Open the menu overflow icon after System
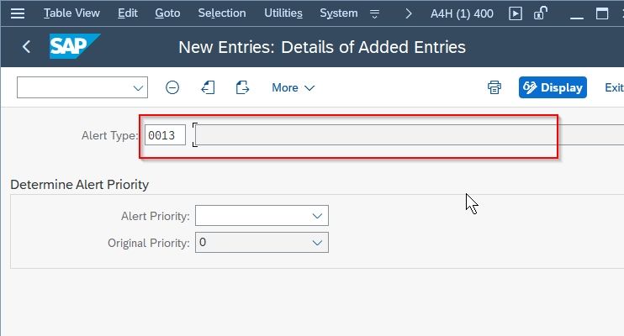Screen dimensions: 624x336 pyautogui.click(x=374, y=14)
